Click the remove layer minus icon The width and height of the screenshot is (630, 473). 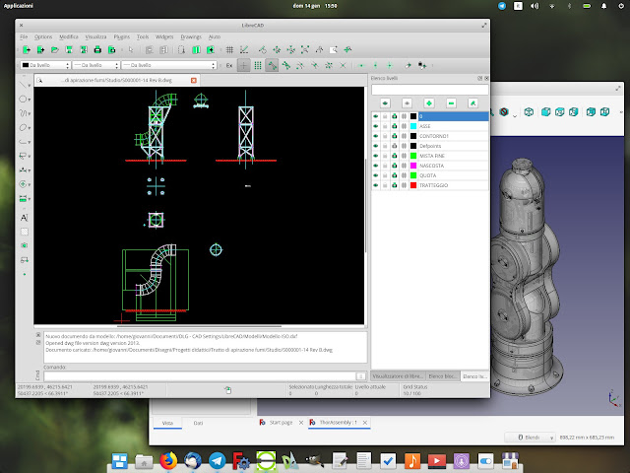pyautogui.click(x=451, y=102)
